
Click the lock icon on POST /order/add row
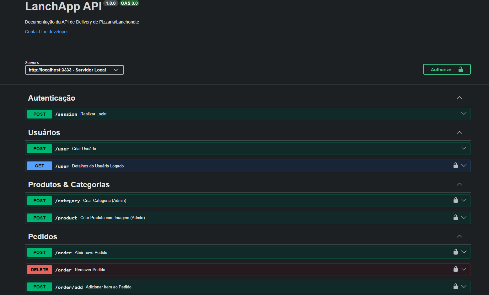[x=455, y=287]
